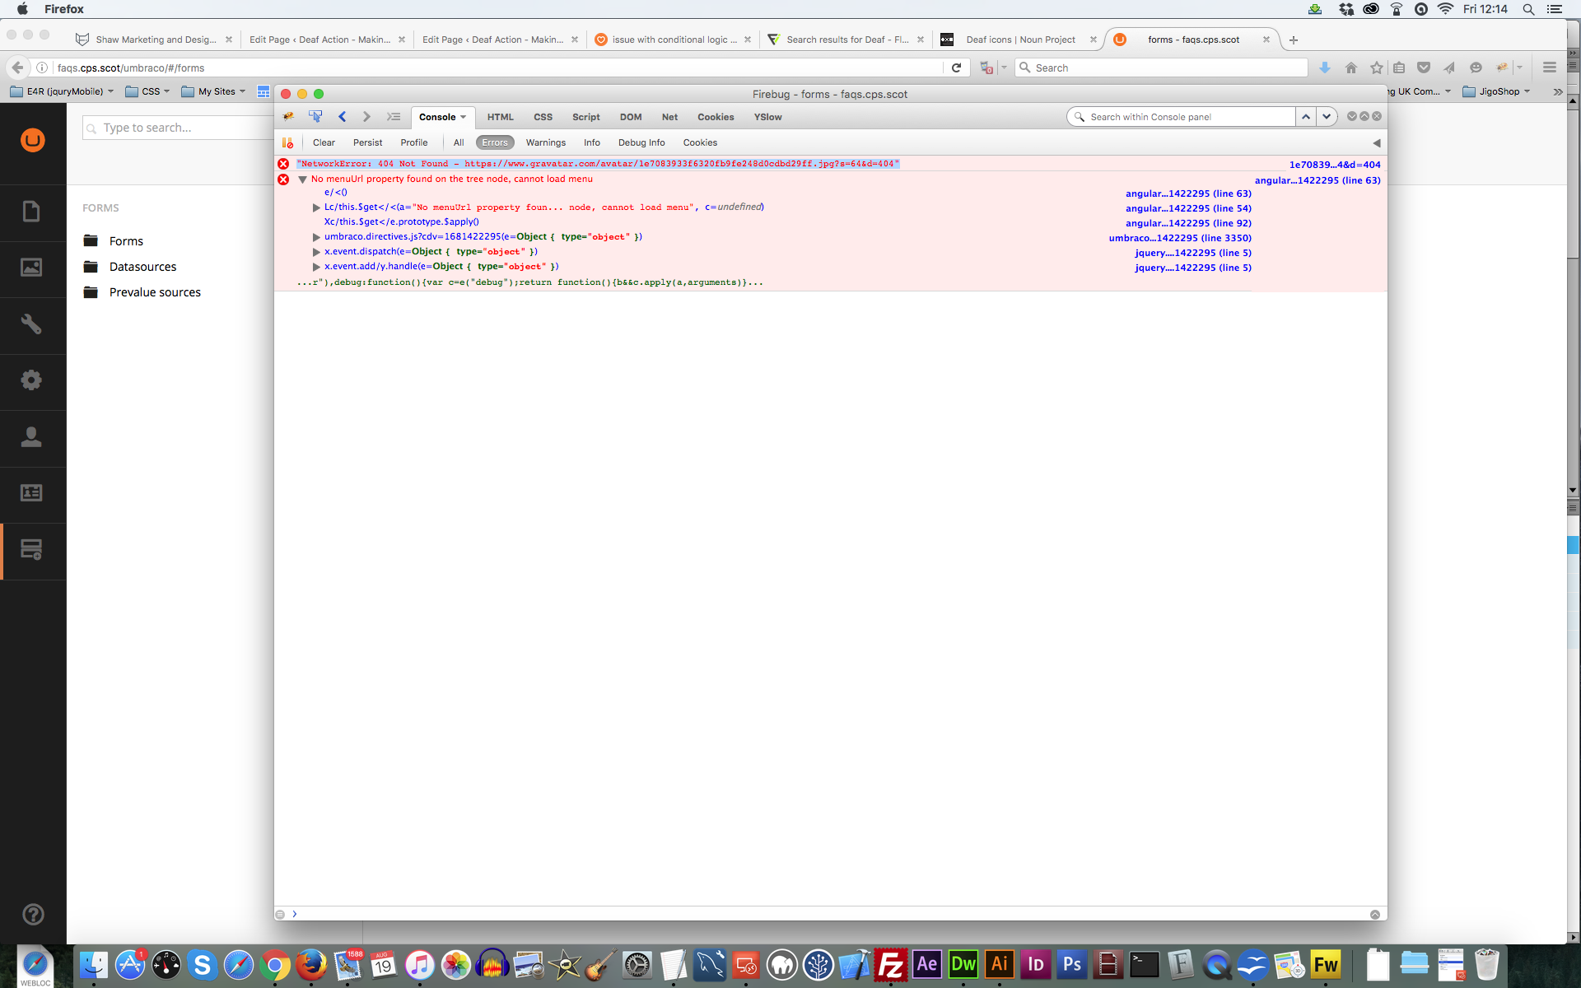Open the JigoShop bookmarks folder dropdown
This screenshot has height=988, width=1581.
click(1496, 91)
